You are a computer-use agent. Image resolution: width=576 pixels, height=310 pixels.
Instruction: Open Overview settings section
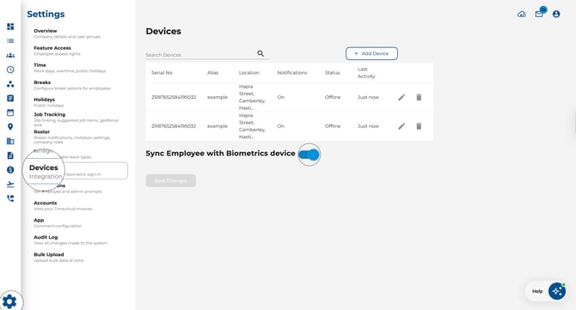67,33
